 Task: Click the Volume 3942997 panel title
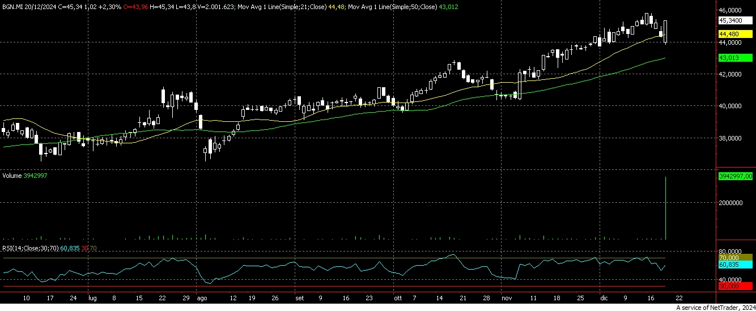[x=24, y=176]
